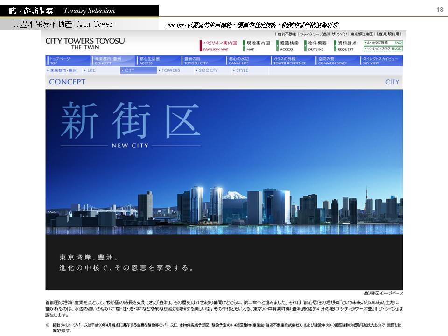Open the SKY VIEW tab
The image size is (448, 336).
(381, 61)
